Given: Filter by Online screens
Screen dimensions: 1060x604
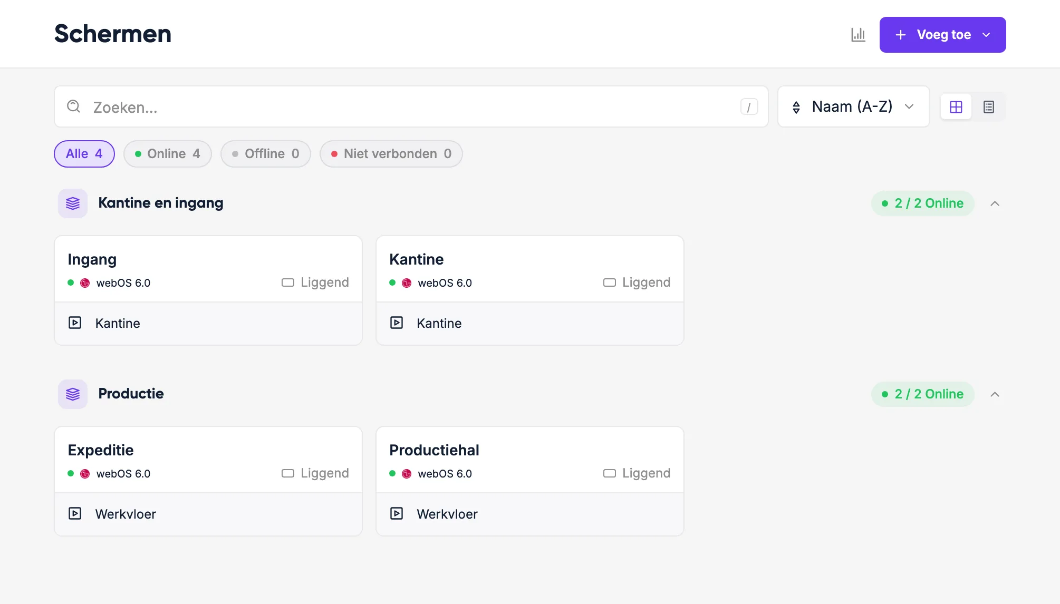Looking at the screenshot, I should point(168,154).
